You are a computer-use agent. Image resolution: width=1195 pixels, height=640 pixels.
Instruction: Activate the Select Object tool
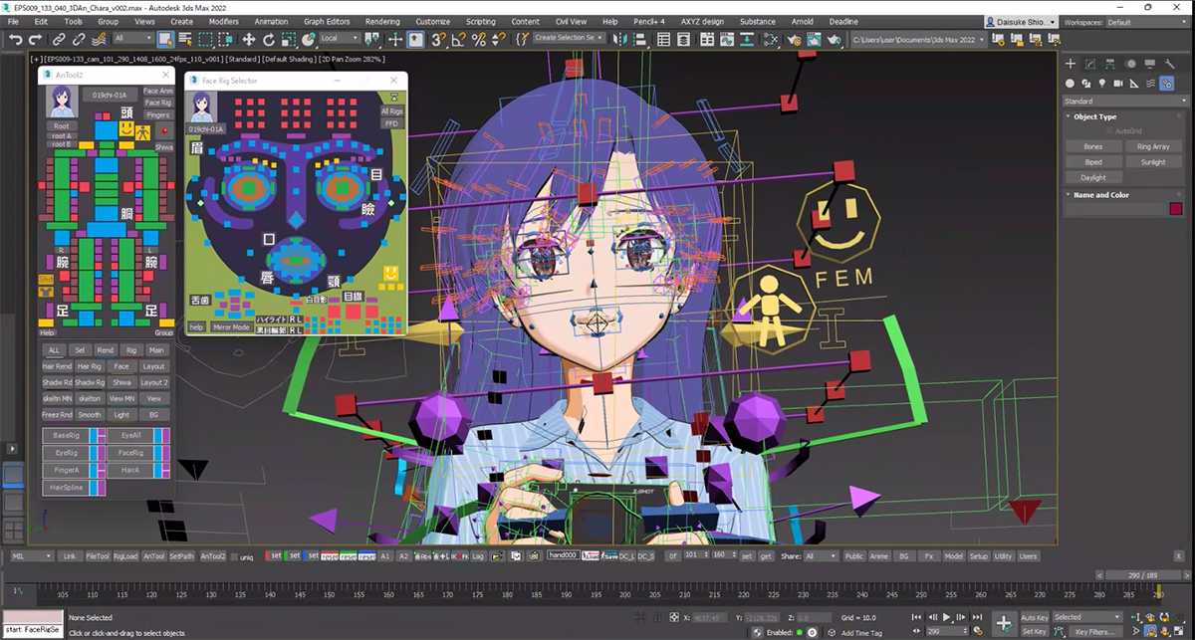coord(165,41)
